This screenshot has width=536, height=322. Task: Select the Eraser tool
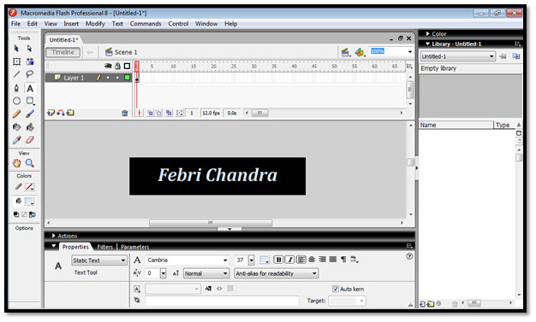30,140
